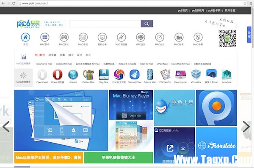Viewport: 254px width, 168px height.
Task: Click the diskaid app icon
Action: [x=73, y=75]
